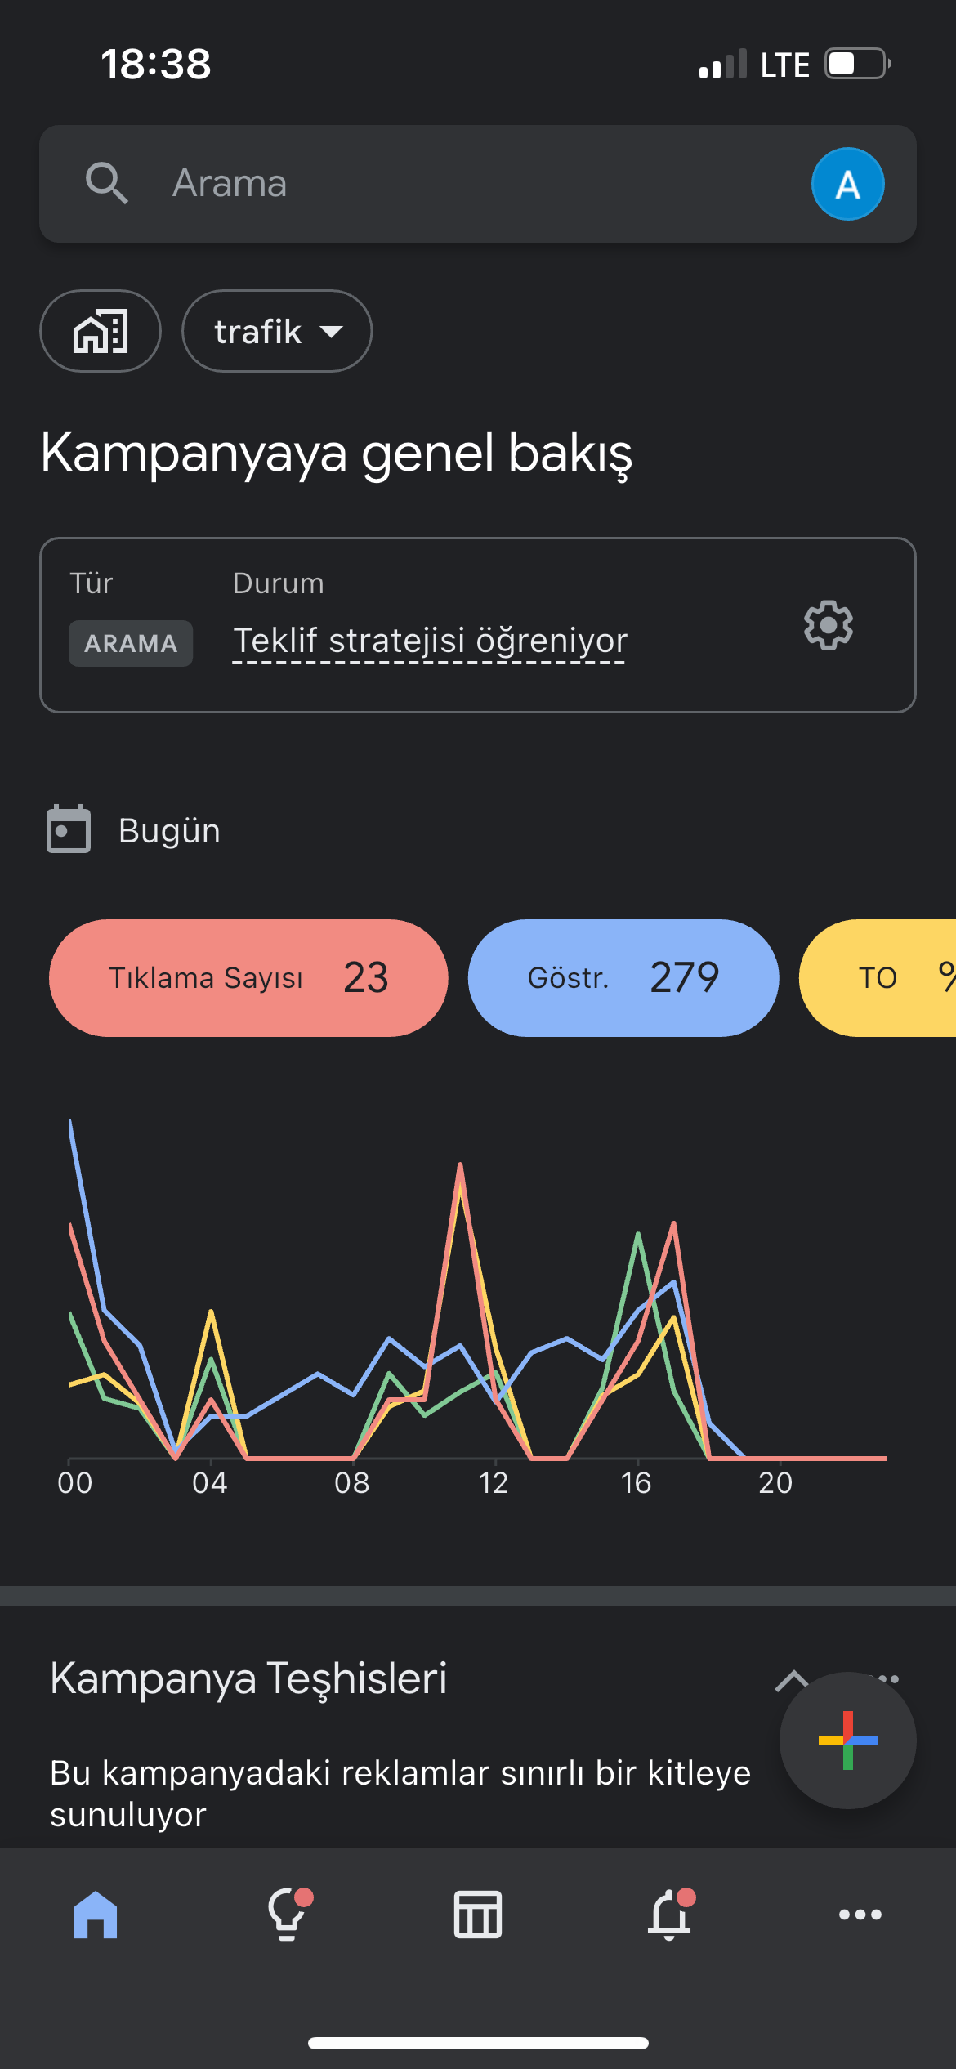Open notifications bell tab
The height and width of the screenshot is (2069, 956).
[670, 1914]
